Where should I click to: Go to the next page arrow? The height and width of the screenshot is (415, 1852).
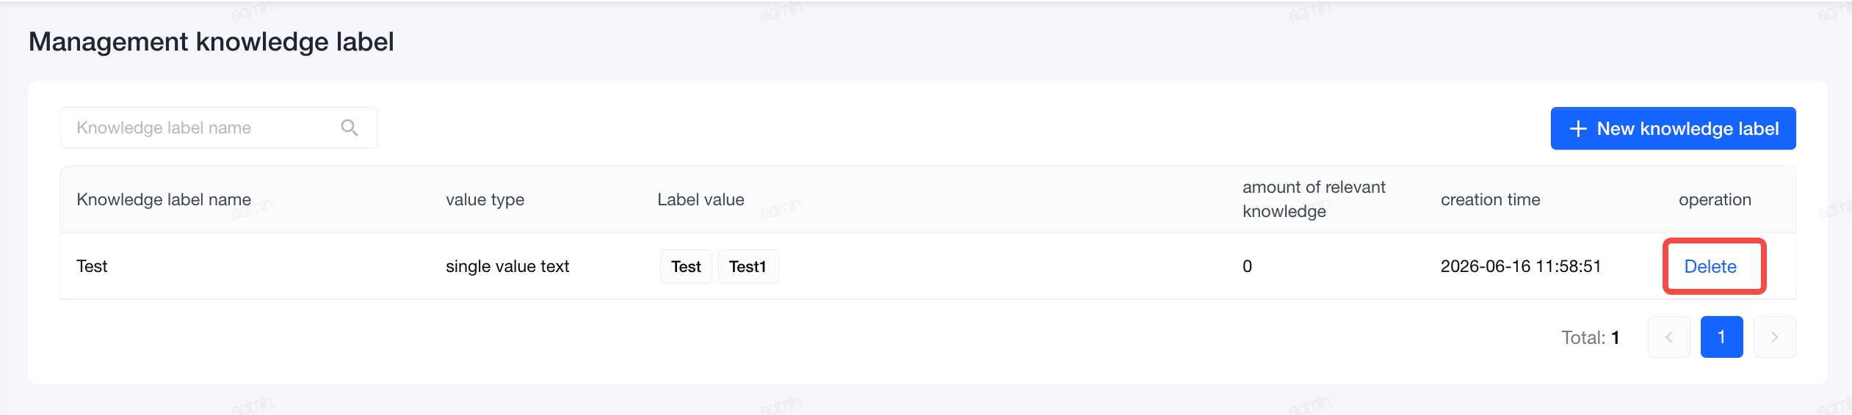(x=1775, y=337)
